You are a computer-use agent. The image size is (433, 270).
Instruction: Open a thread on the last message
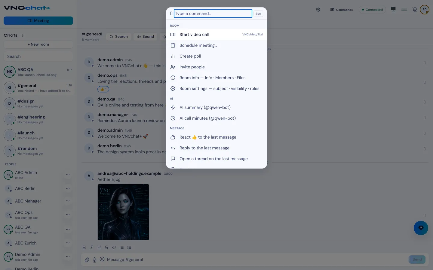point(216,159)
